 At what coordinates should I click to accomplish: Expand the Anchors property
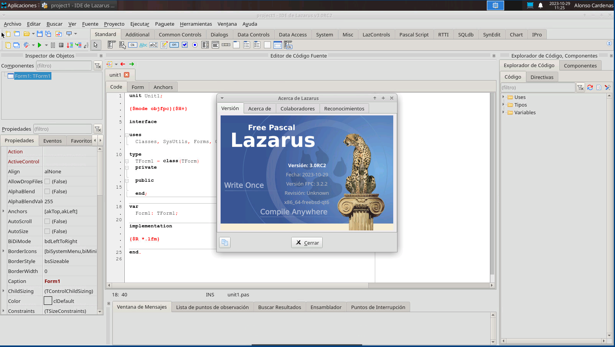point(3,211)
